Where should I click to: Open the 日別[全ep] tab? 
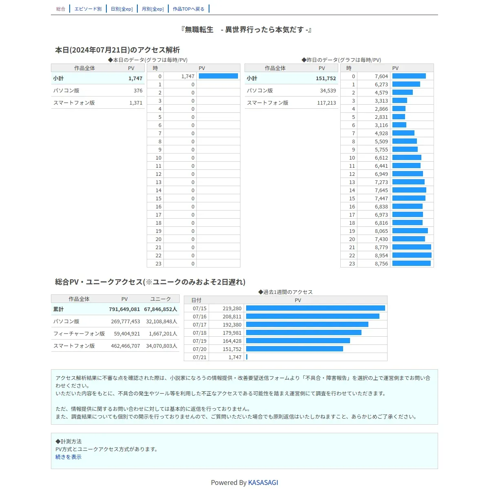122,9
